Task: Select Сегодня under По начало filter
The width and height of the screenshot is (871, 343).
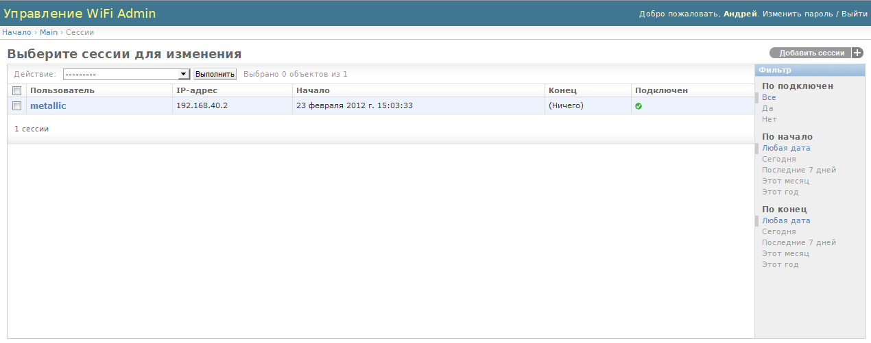Action: [x=779, y=159]
